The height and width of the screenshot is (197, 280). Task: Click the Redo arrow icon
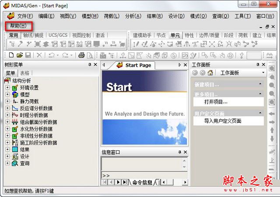point(65,55)
